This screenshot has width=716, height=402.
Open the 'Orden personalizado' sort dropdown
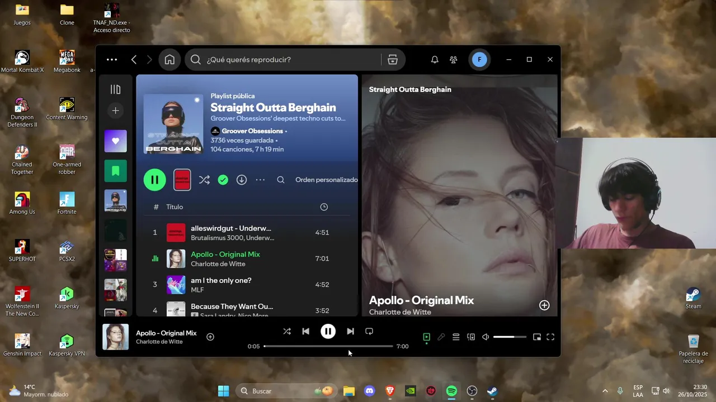point(327,180)
